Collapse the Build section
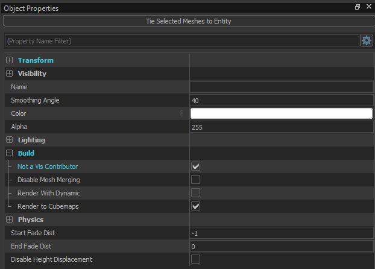 click(9, 153)
